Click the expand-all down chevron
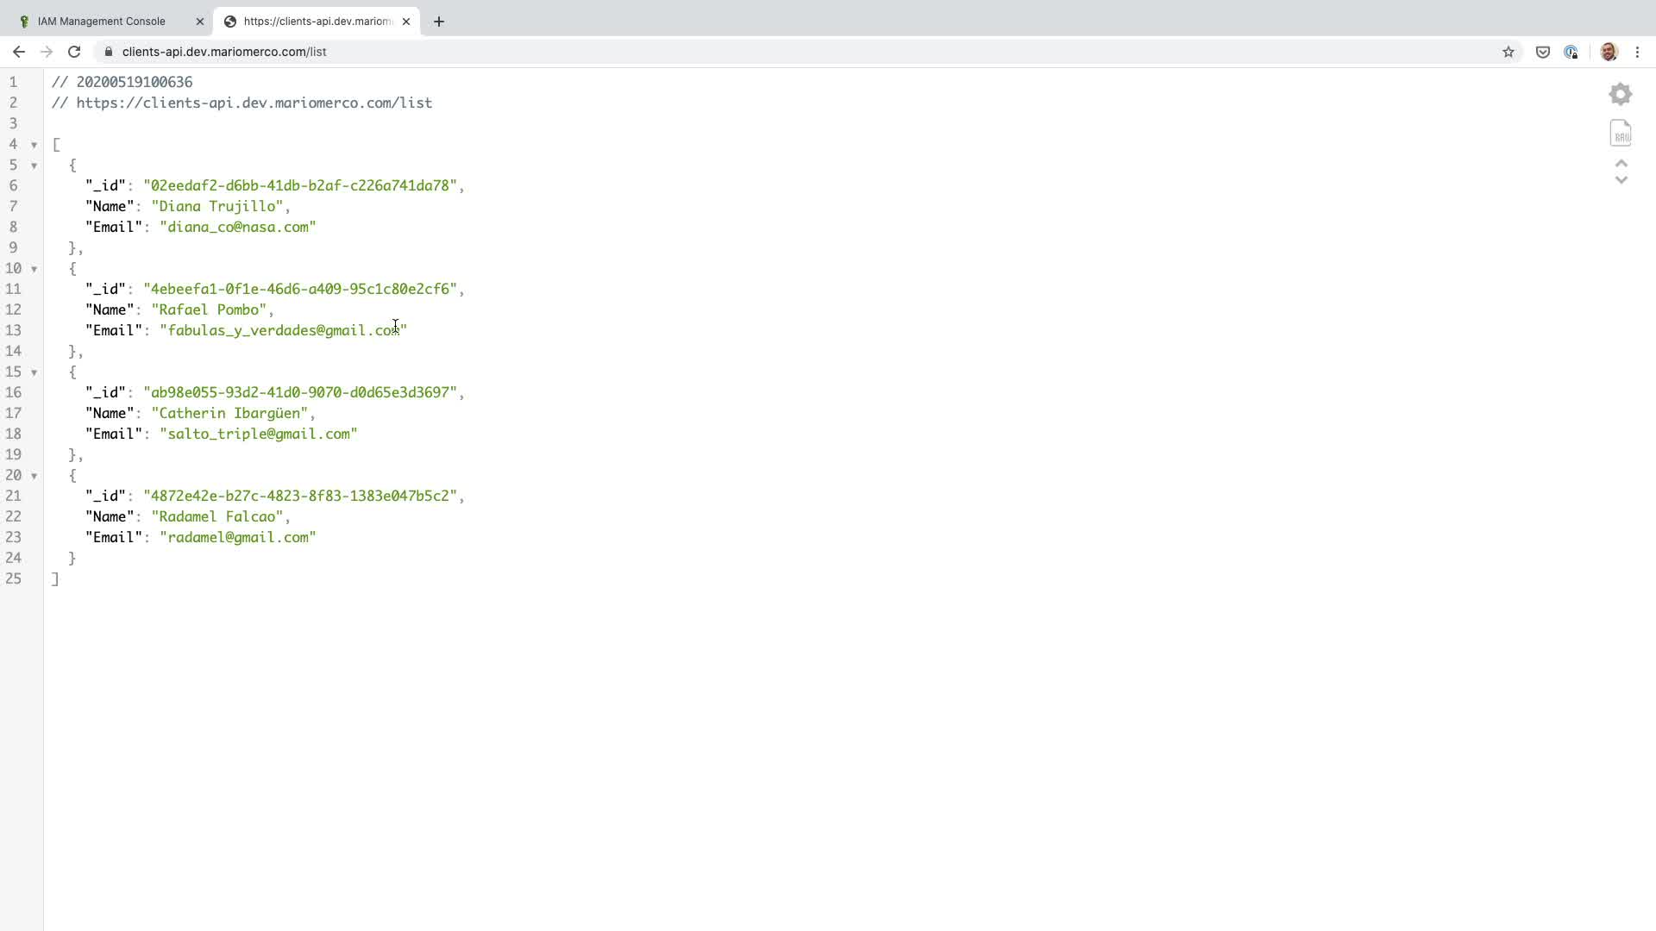 pos(1621,180)
